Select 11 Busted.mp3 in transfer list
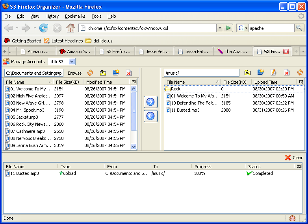This screenshot has height=224, width=308. 153,173
